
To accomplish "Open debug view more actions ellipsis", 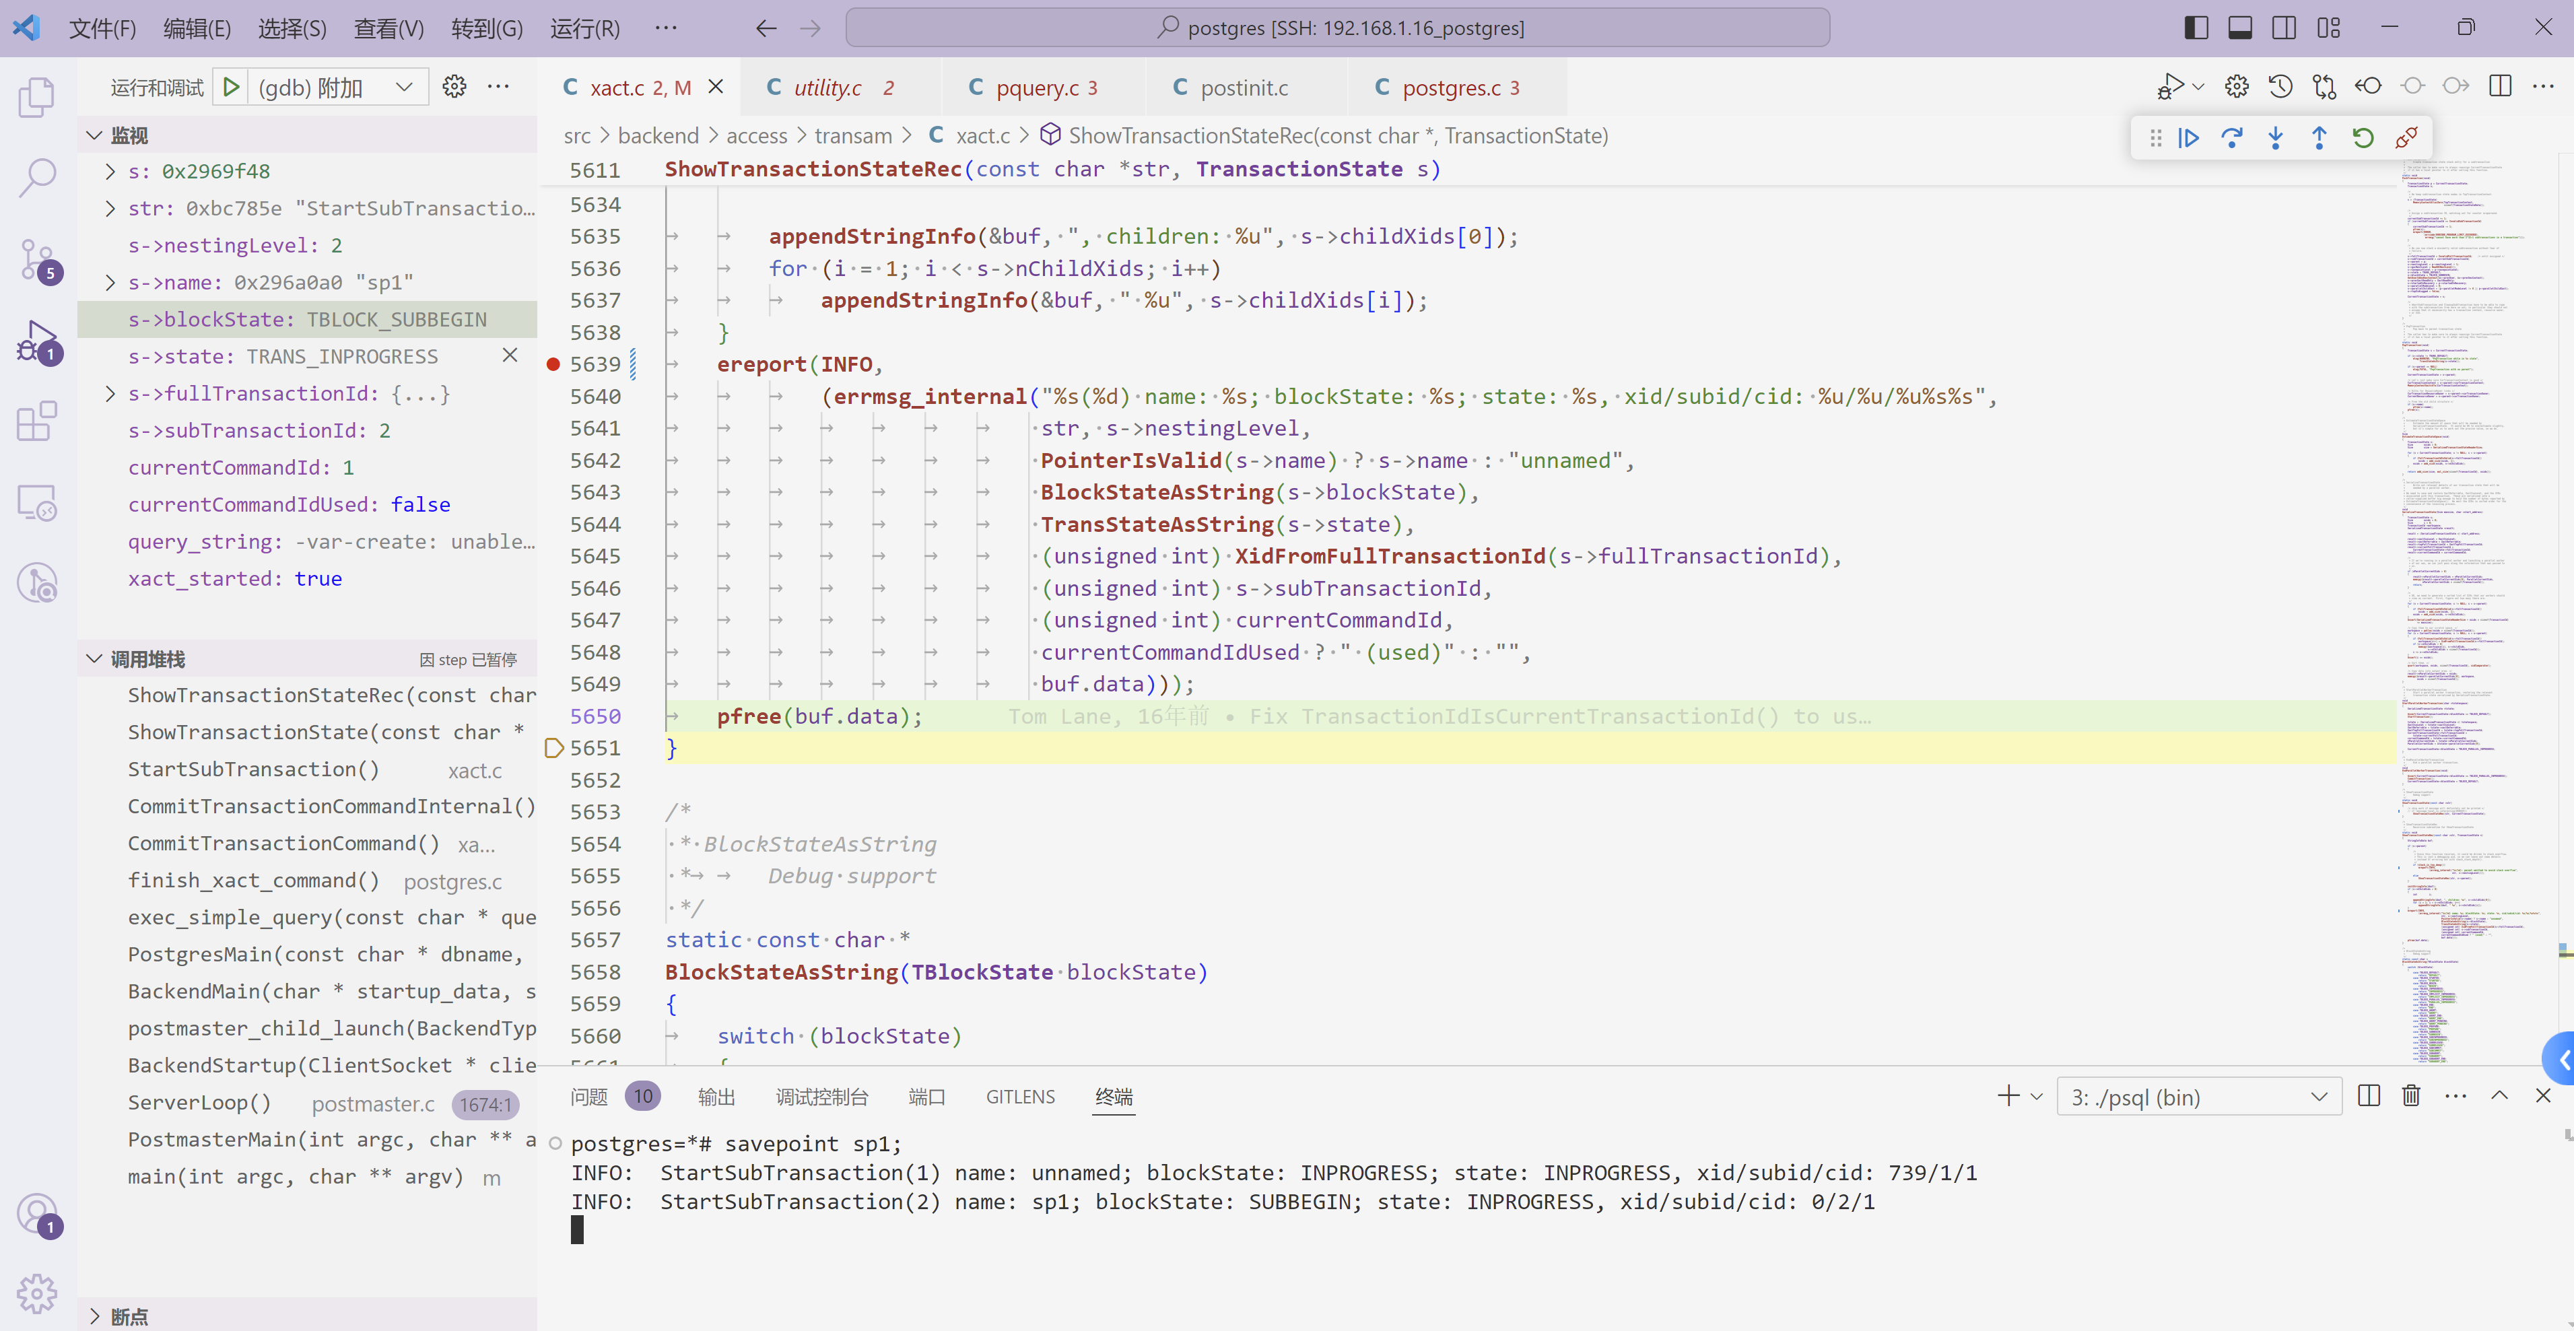I will click(x=498, y=87).
